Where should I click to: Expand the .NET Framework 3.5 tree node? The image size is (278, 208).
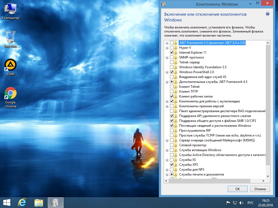click(167, 43)
